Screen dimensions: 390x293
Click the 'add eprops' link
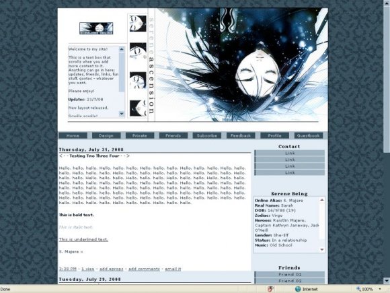[111, 269]
